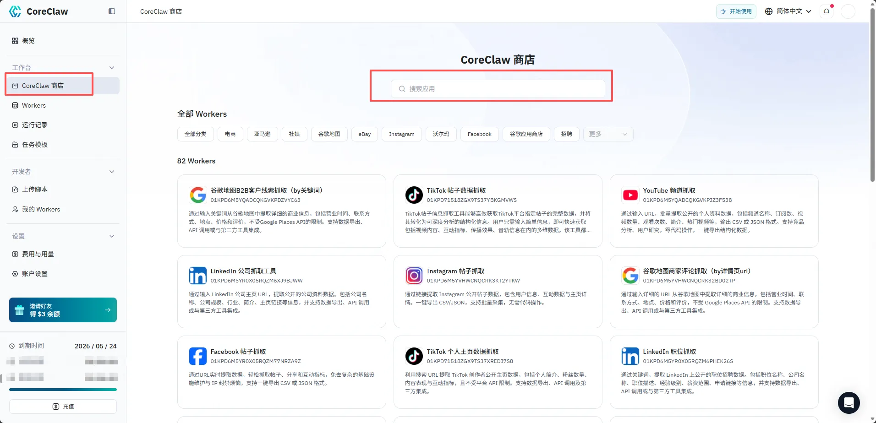
Task: Click the CoreClaw logo icon
Action: tap(15, 11)
